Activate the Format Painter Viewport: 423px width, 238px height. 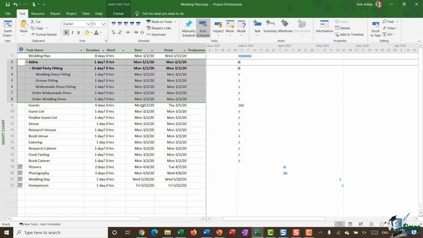(x=44, y=34)
